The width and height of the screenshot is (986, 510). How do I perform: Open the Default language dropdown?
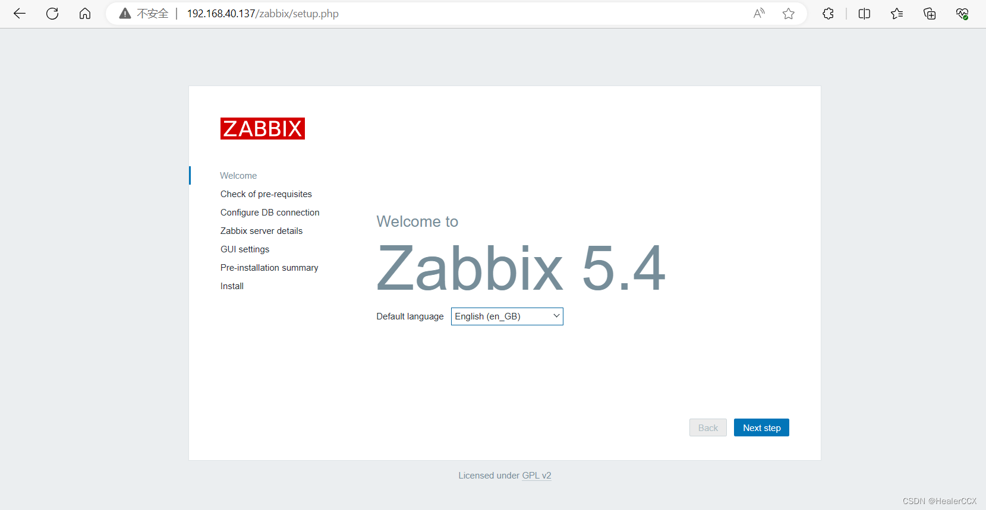pyautogui.click(x=507, y=316)
